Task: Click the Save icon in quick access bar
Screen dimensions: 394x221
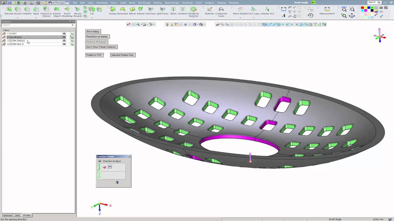Action: pyautogui.click(x=9, y=3)
